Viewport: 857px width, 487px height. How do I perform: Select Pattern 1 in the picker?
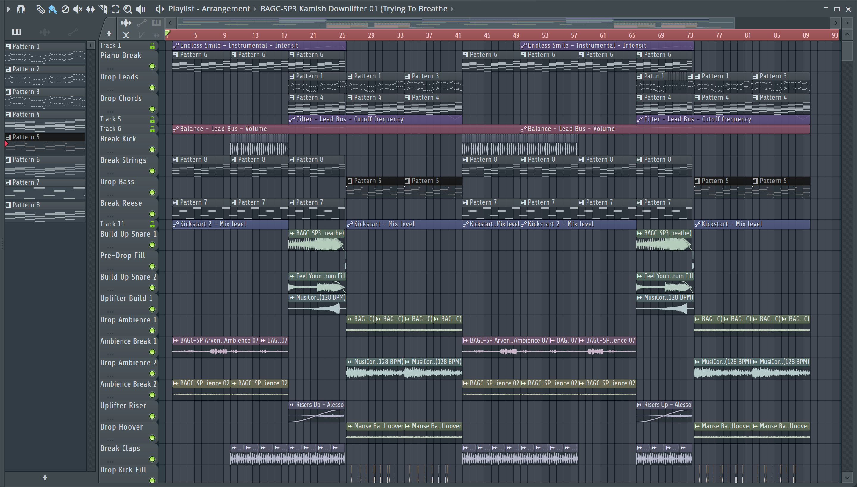pyautogui.click(x=45, y=53)
